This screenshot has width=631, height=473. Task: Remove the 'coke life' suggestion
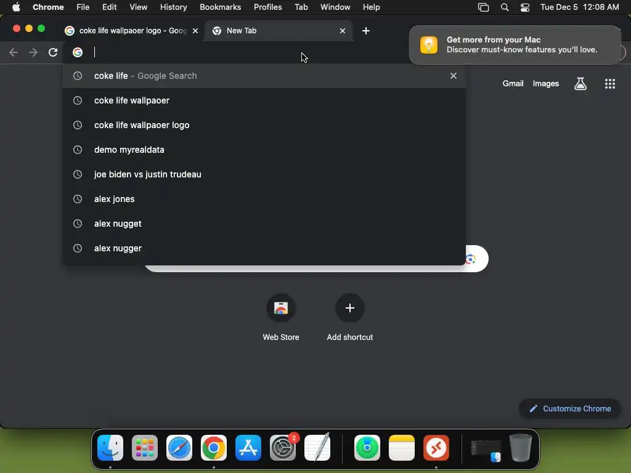[x=453, y=76]
